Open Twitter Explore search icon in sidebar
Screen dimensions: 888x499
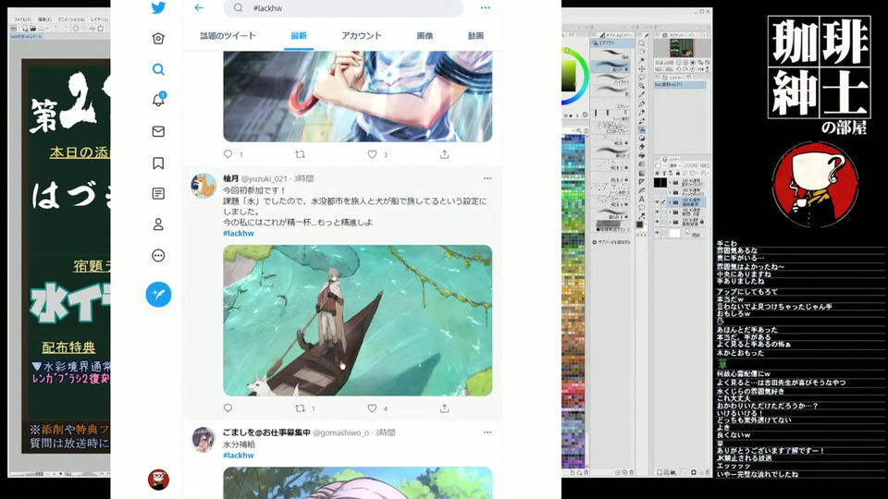[158, 69]
